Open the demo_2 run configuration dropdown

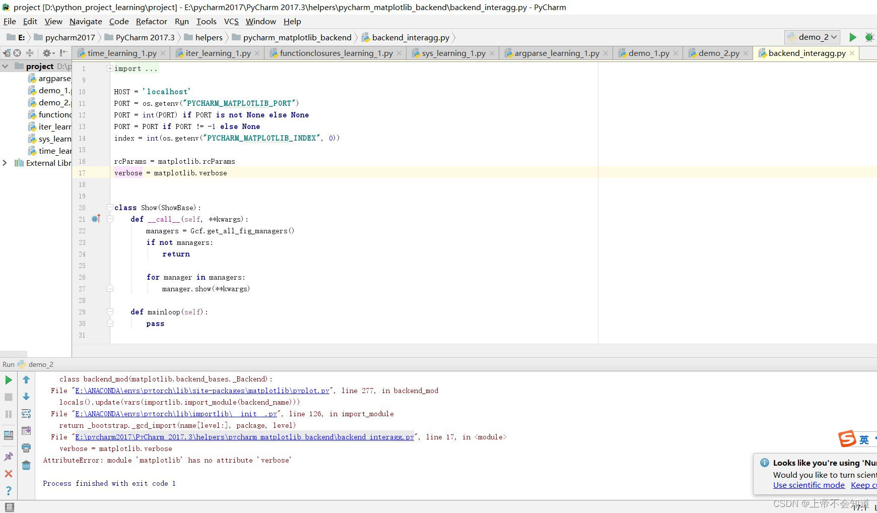(x=812, y=37)
